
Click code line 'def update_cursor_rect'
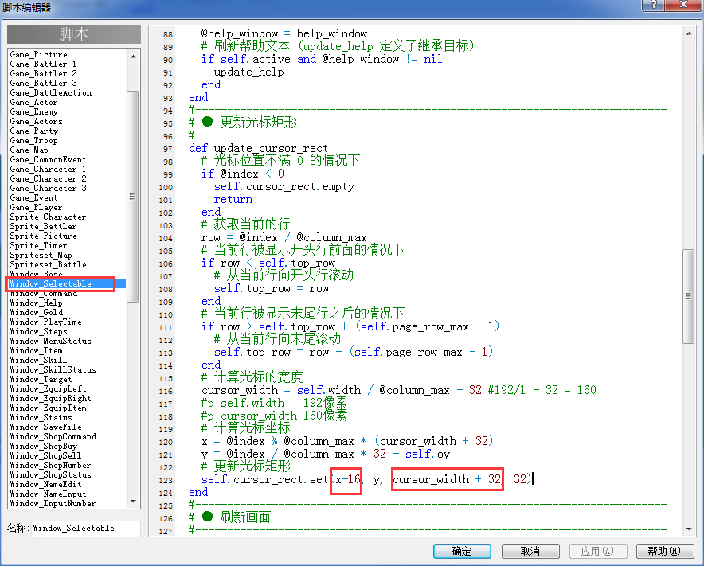(258, 149)
